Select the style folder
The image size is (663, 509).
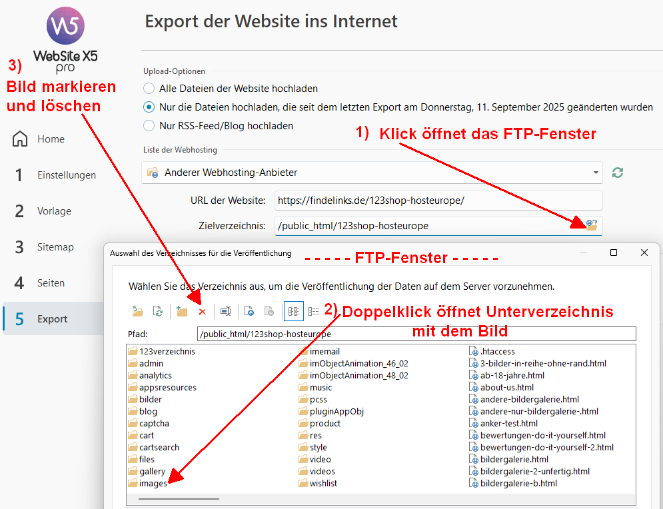[x=313, y=447]
